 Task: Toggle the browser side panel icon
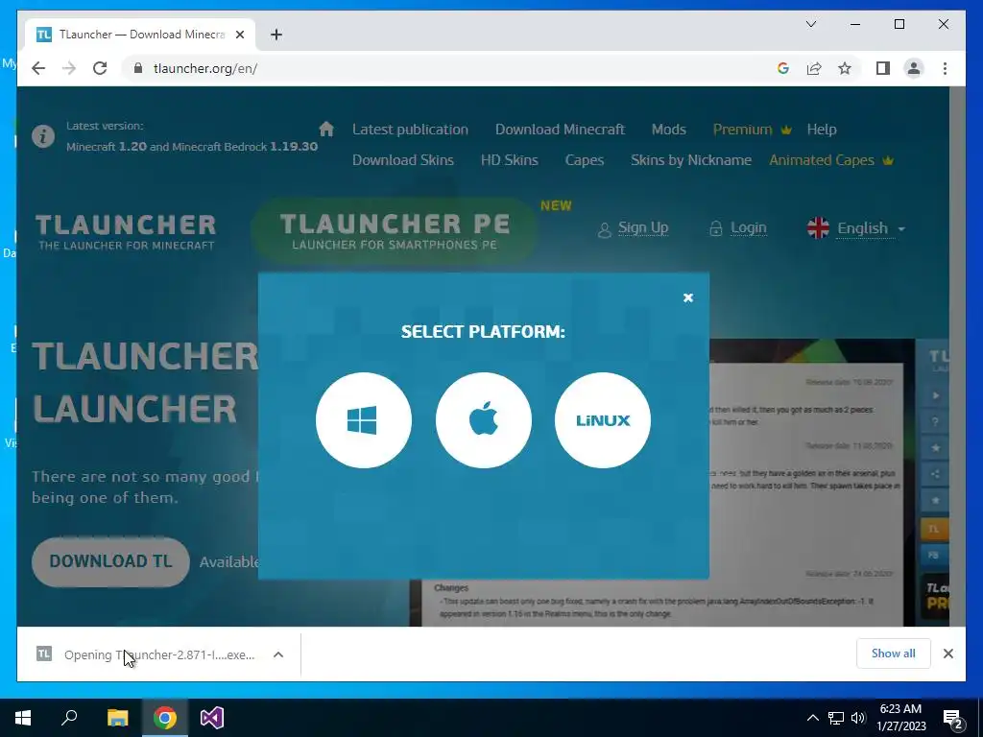click(883, 68)
